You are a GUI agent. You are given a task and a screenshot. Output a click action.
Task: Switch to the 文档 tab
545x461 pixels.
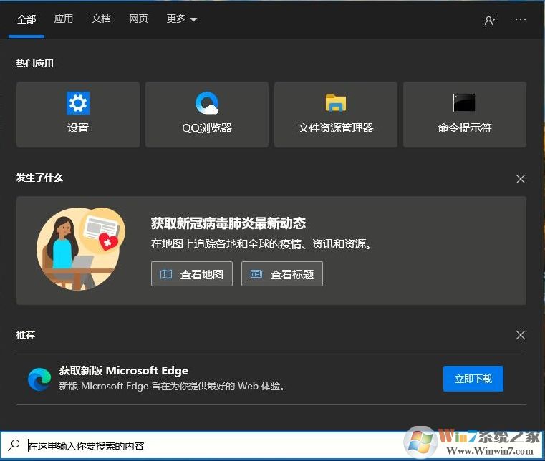tap(101, 19)
